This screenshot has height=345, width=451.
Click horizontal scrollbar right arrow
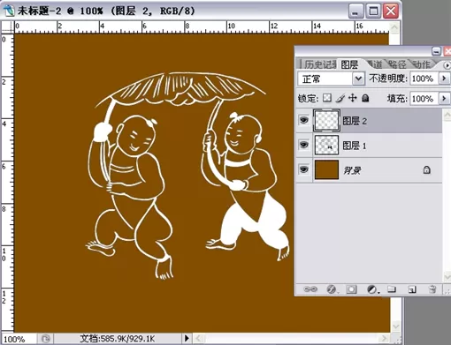click(384, 339)
